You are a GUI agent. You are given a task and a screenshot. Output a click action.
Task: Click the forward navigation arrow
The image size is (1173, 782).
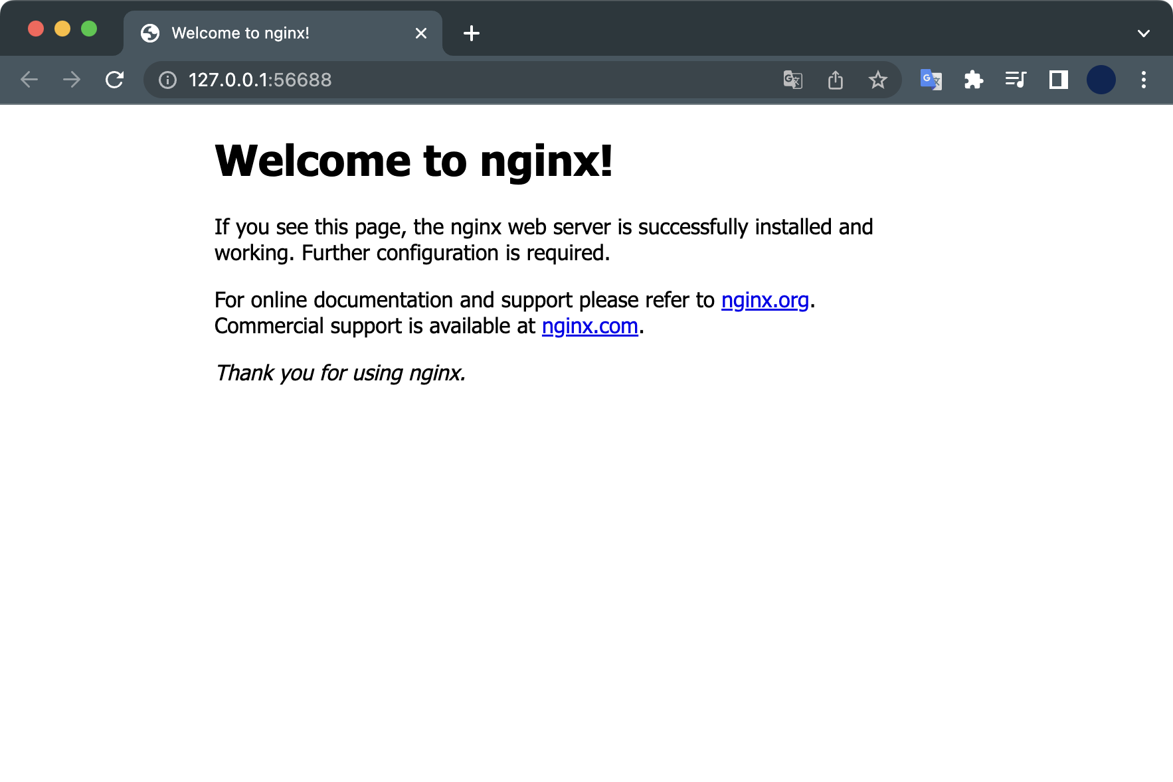point(72,80)
